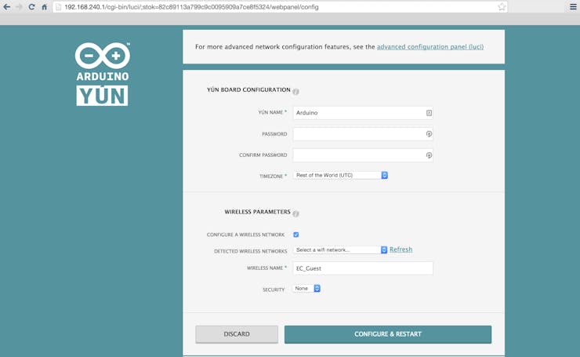Click the 'TIMEZONE' label text
The width and height of the screenshot is (580, 357).
pos(273,177)
